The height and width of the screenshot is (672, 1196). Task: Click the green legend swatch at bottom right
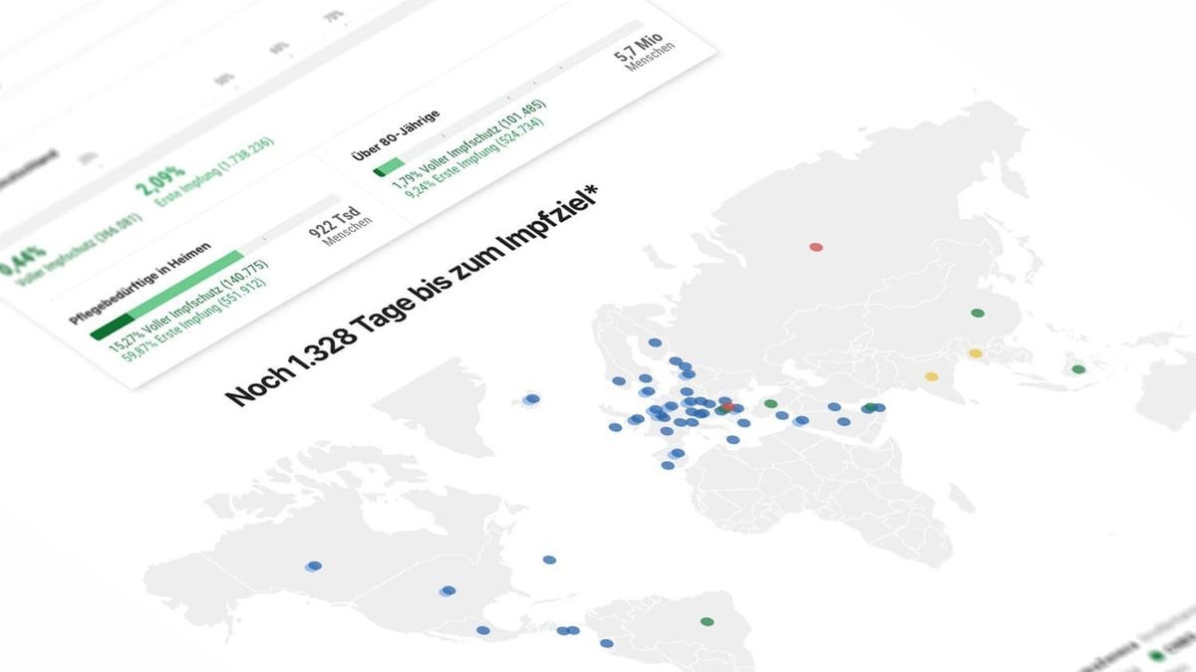coord(1156,656)
